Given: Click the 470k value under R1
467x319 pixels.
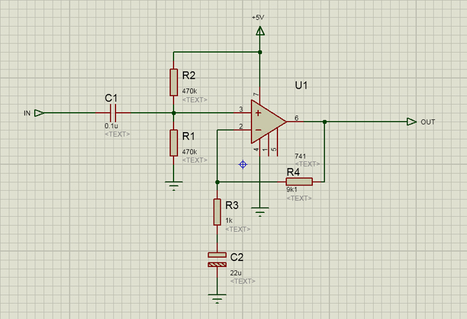Looking at the screenshot, I should pyautogui.click(x=189, y=151).
